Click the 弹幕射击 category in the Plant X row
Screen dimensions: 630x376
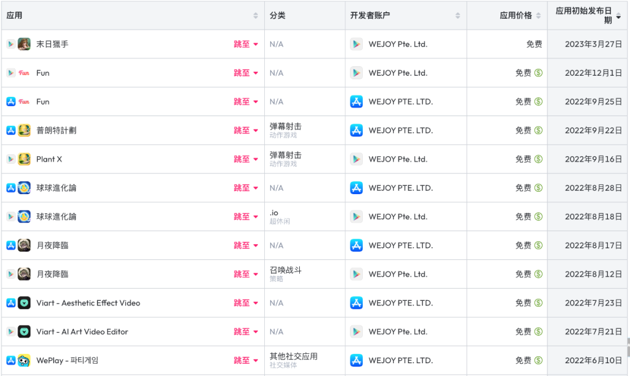[x=286, y=155]
